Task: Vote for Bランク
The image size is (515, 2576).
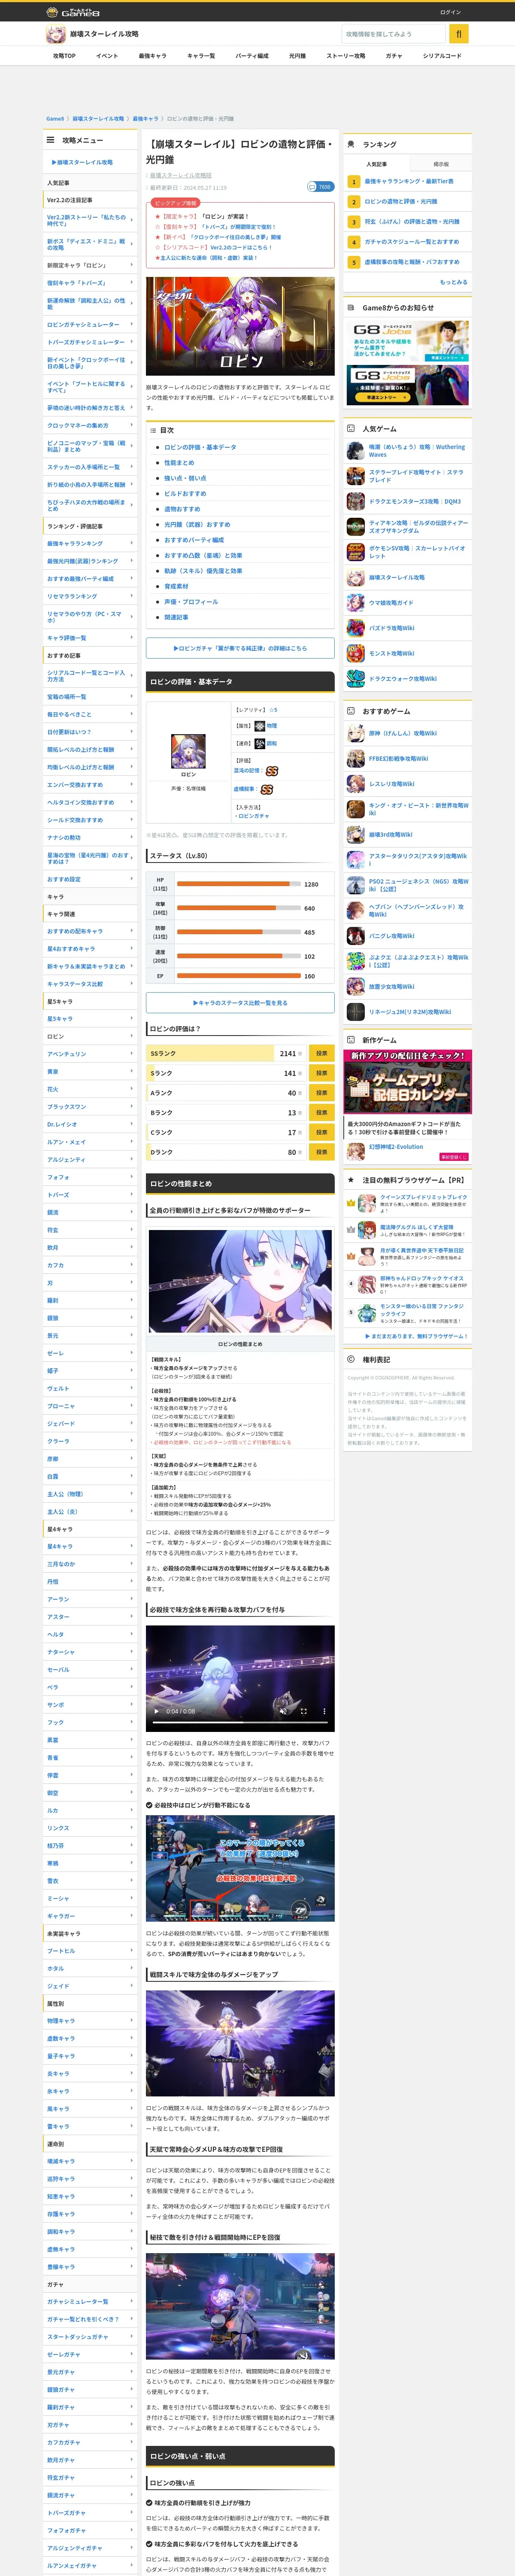Action: tap(321, 1112)
